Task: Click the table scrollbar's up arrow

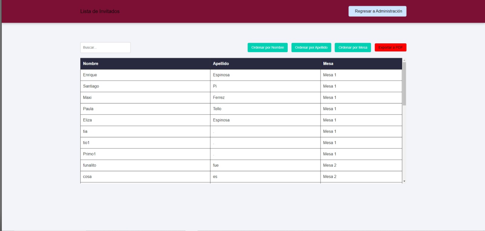Action: pyautogui.click(x=404, y=60)
